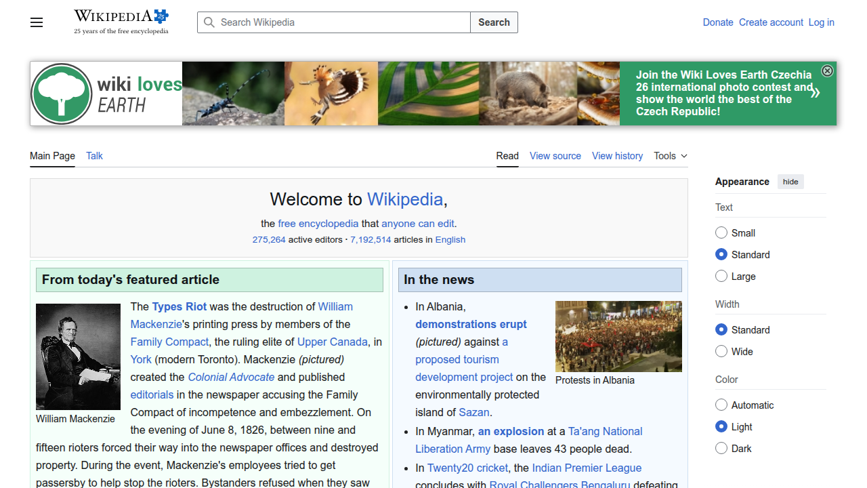Switch to the Main Page tab

[52, 156]
